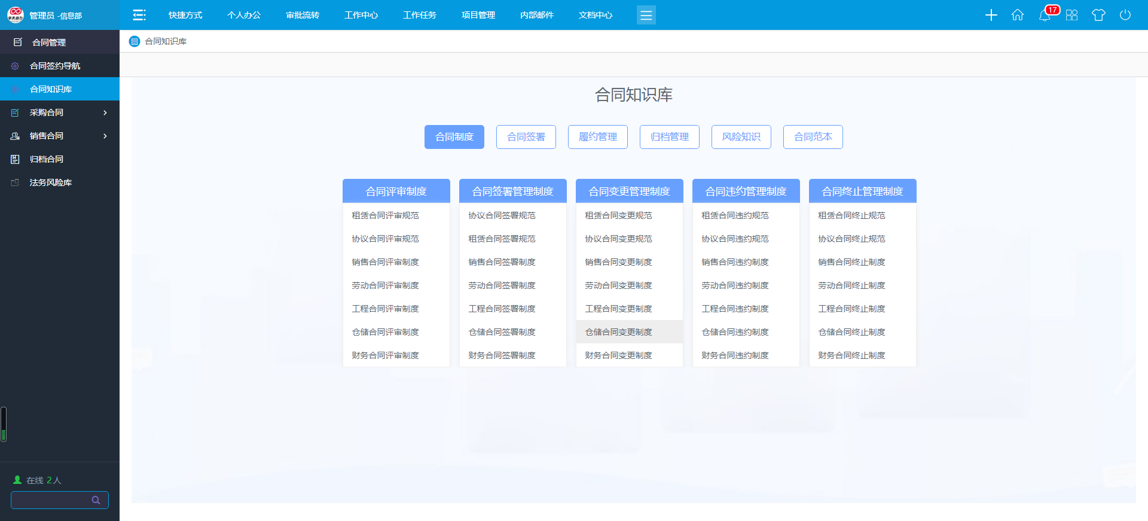This screenshot has height=521, width=1148.
Task: Toggle sidebar with the collapse menu icon
Action: 139,15
